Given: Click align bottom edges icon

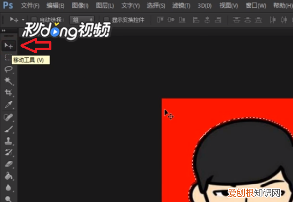Looking at the screenshot, I should point(182,19).
